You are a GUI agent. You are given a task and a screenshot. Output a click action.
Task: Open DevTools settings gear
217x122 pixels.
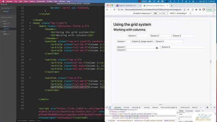point(207,107)
